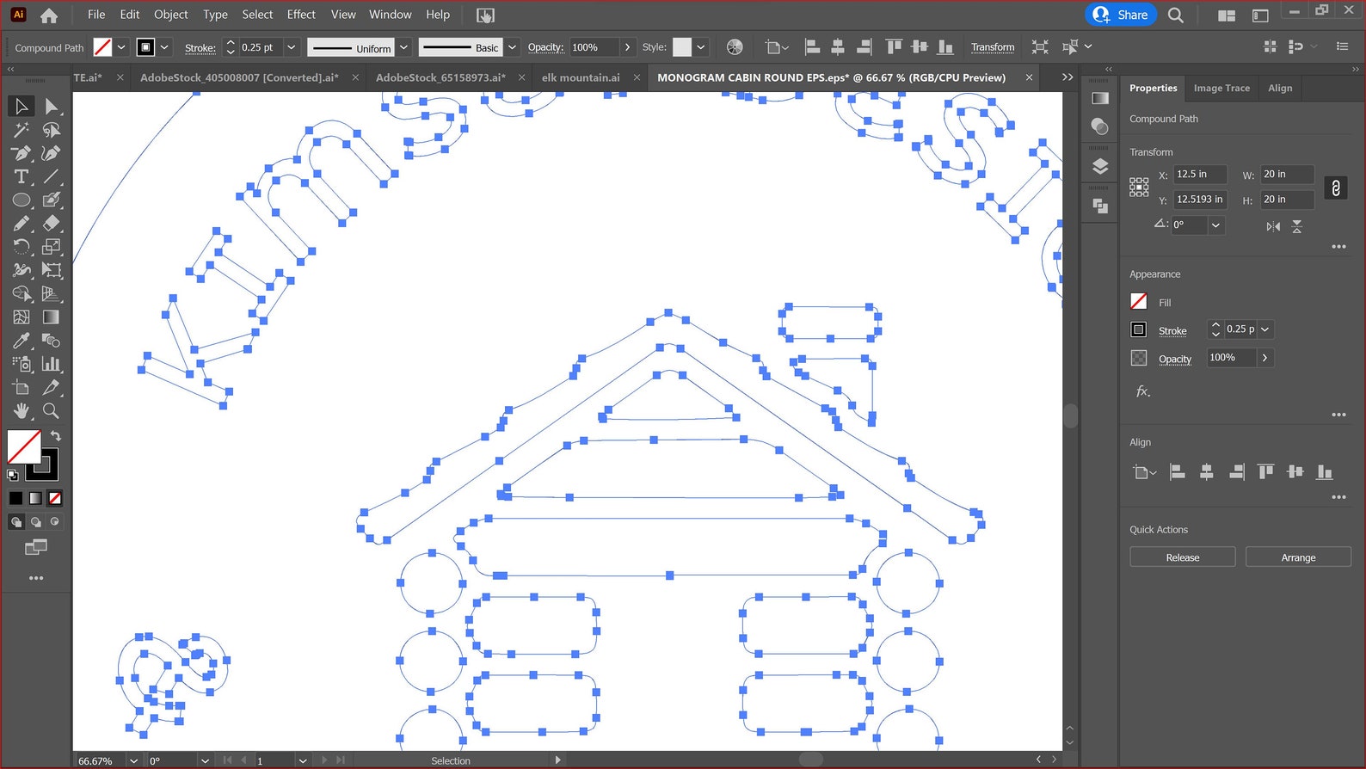Activate the Eyedropper tool
The image size is (1366, 769).
(x=22, y=341)
